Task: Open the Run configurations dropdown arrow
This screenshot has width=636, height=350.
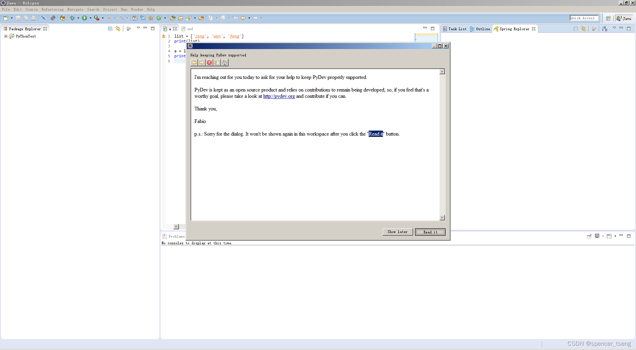Action: point(90,18)
